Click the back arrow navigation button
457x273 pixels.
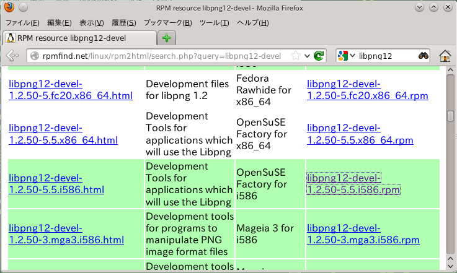(12, 55)
